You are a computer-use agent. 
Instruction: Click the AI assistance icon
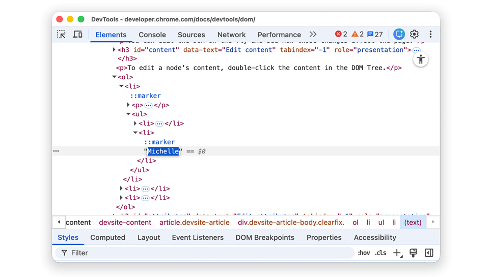pos(399,34)
